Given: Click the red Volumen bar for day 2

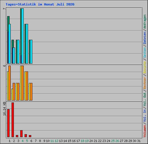Looking at the screenshot, I should 13,120.
